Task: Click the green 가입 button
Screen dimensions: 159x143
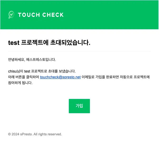Action: (x=79, y=106)
